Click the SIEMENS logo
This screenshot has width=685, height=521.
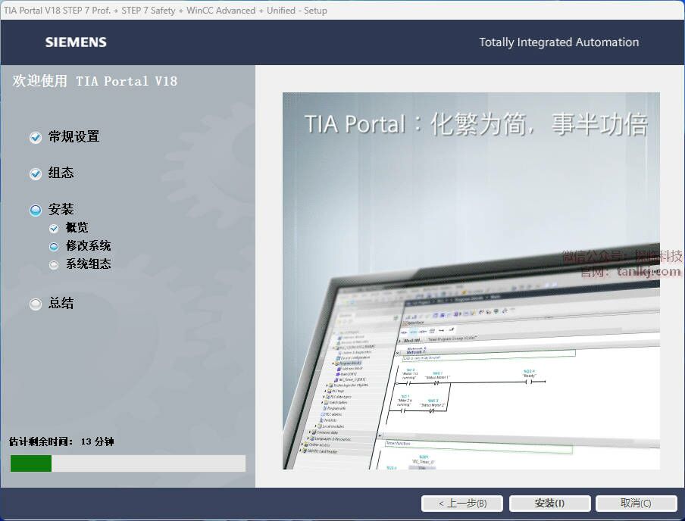tap(76, 42)
